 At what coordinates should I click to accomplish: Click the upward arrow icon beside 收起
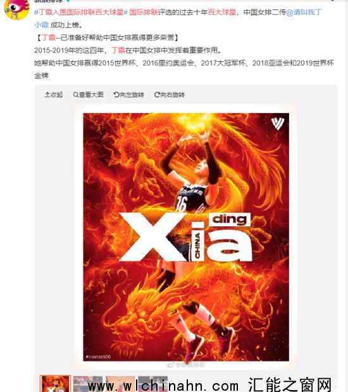(47, 94)
